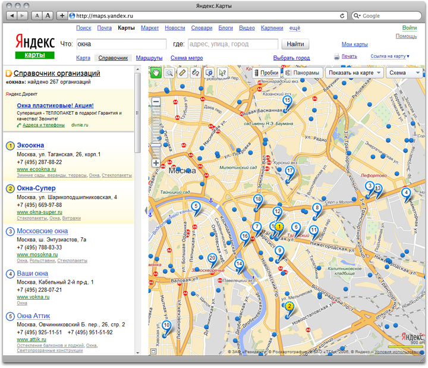Toggle the Панорамы panoramas layer
Viewport: 428px width, 368px height.
(303, 73)
